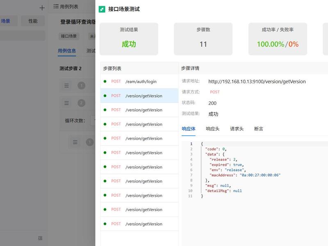Open the 用例列表 list icon
This screenshot has width=328, height=246.
click(x=56, y=7)
